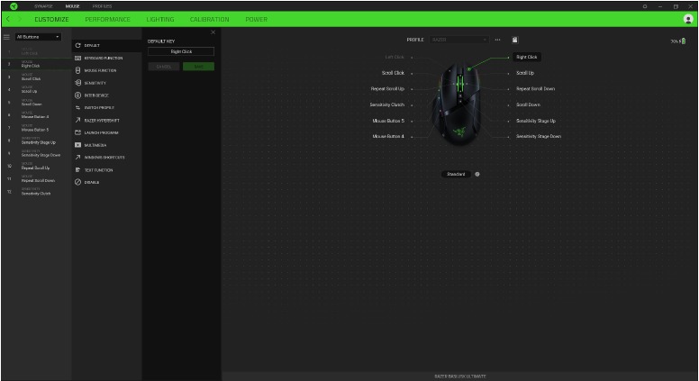
Task: Select Left Click row in button list
Action: (x=36, y=51)
